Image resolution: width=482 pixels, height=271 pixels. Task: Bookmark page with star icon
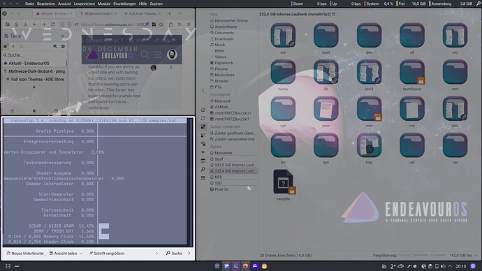coord(161,24)
